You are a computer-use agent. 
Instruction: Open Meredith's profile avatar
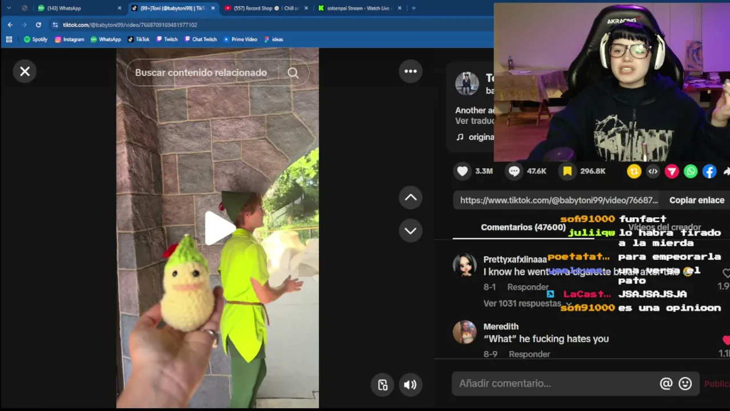tap(465, 332)
